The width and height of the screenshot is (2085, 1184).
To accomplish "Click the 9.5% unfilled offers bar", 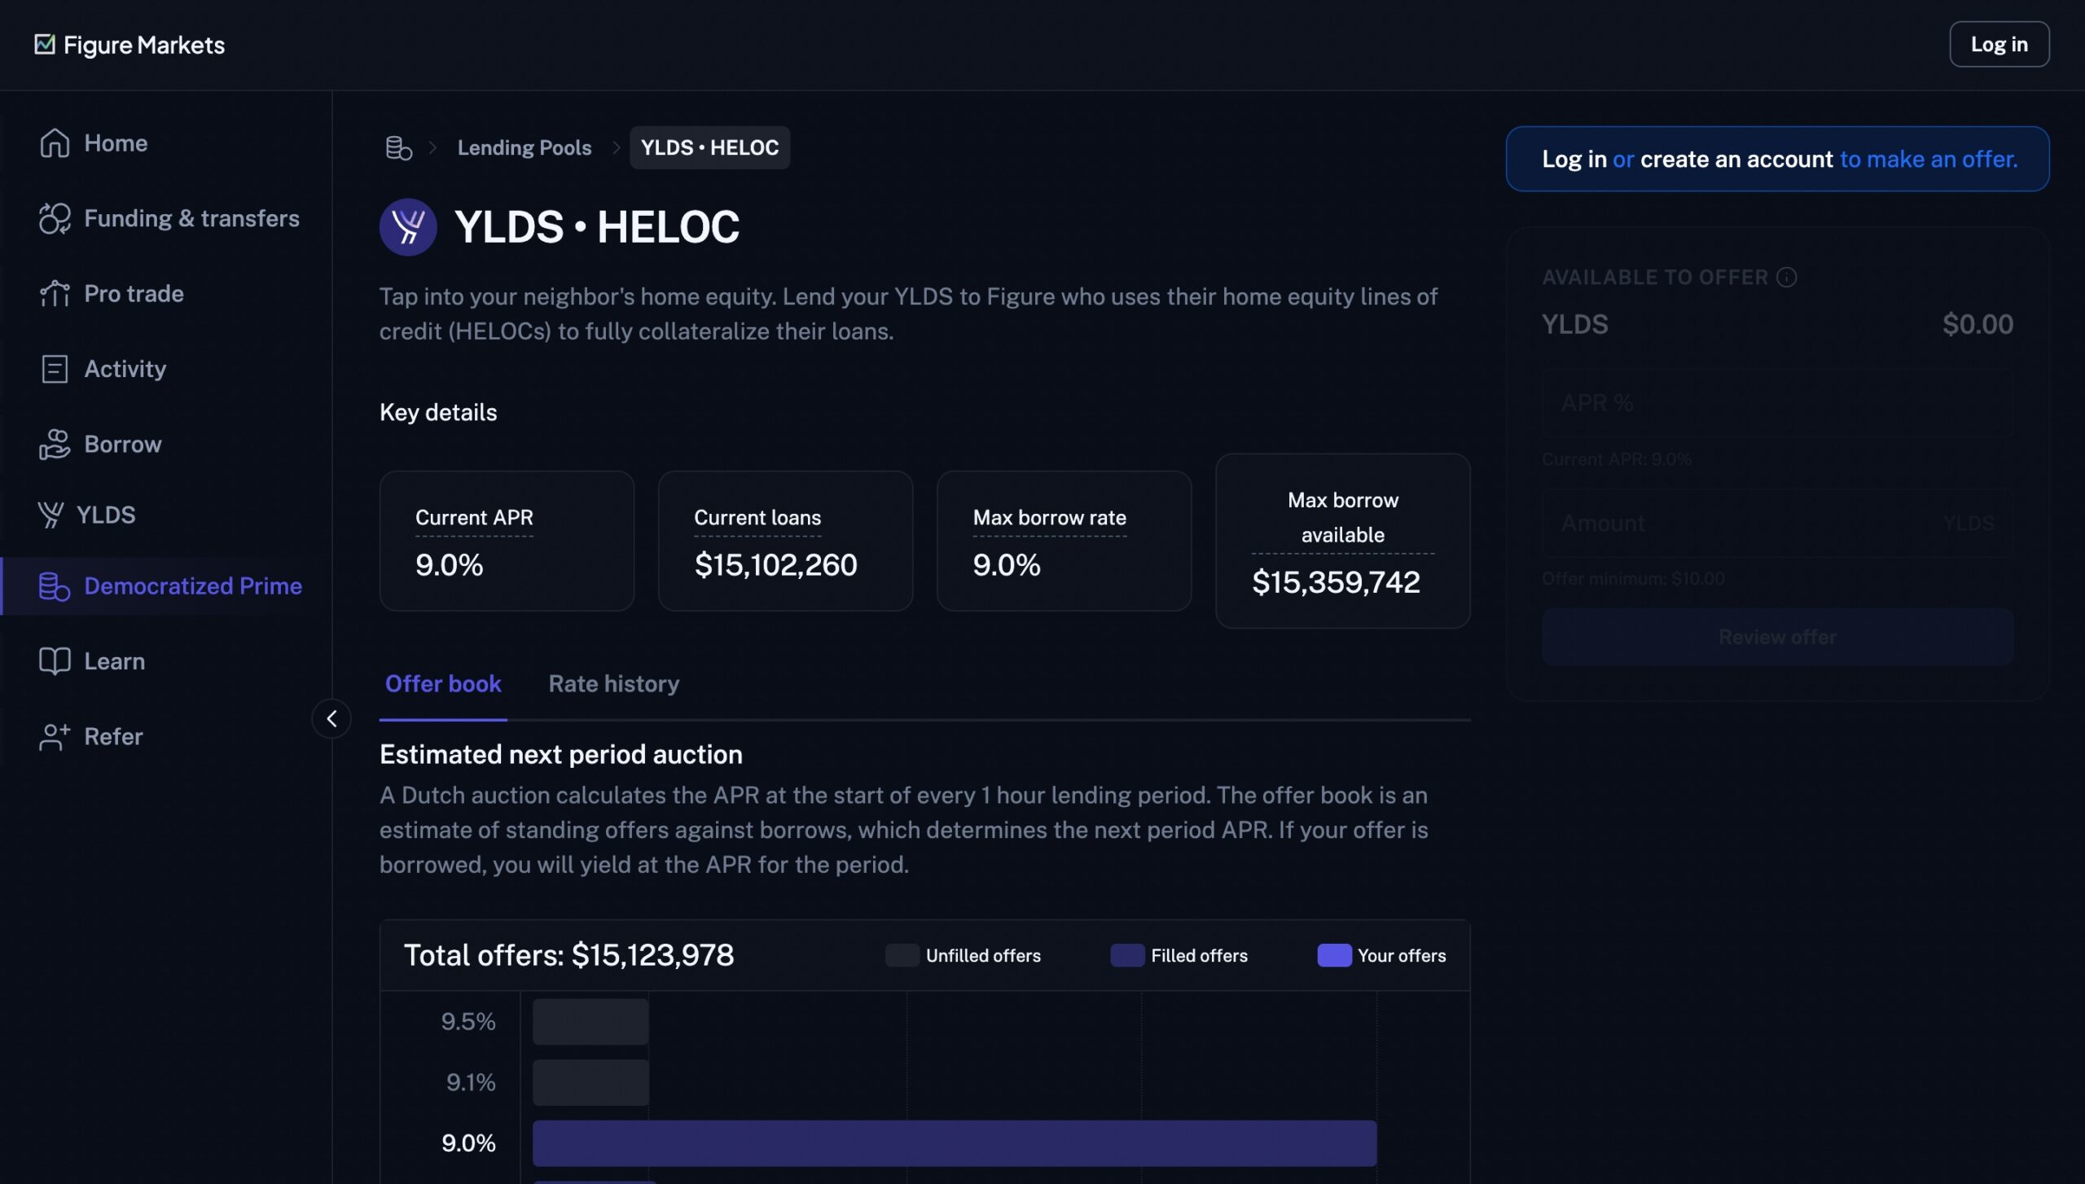I will coord(590,1022).
